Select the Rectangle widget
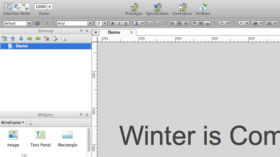Viewport: 280px width, 157px height. coord(68,139)
